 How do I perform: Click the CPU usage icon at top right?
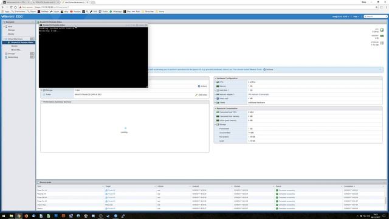[382, 30]
